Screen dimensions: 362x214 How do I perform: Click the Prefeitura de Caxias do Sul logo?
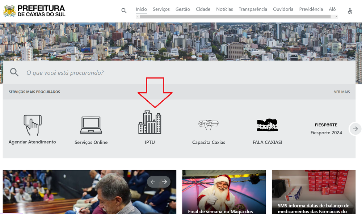pyautogui.click(x=34, y=11)
